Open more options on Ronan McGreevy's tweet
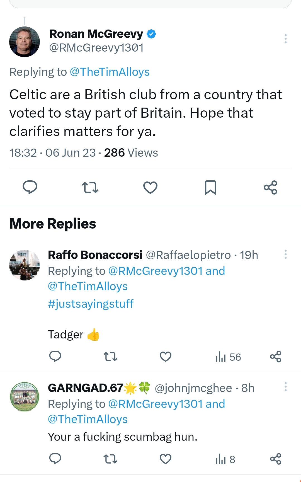The width and height of the screenshot is (301, 482). [x=286, y=39]
